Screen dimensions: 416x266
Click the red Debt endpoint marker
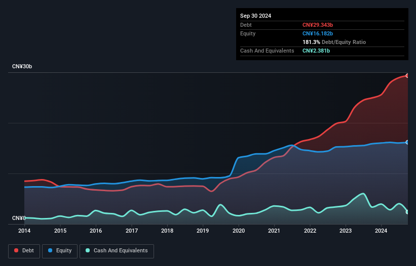pos(407,75)
